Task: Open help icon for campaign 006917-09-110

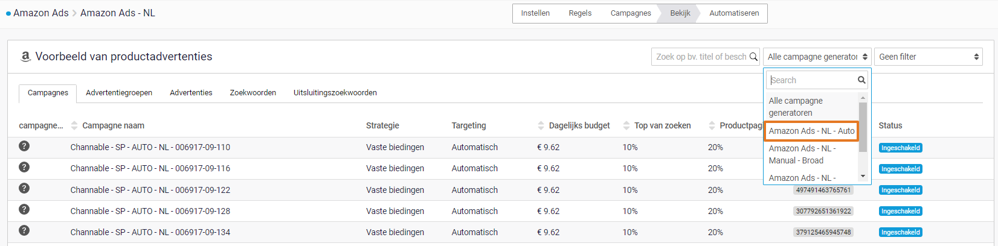Action: click(24, 146)
